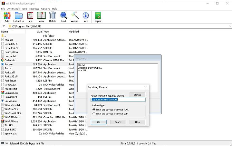
Task: Select the Default64.SFX file row
Action: point(44,48)
